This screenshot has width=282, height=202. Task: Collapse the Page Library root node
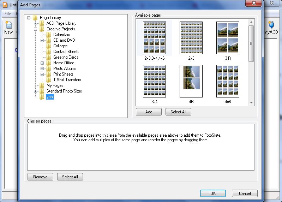click(29, 18)
